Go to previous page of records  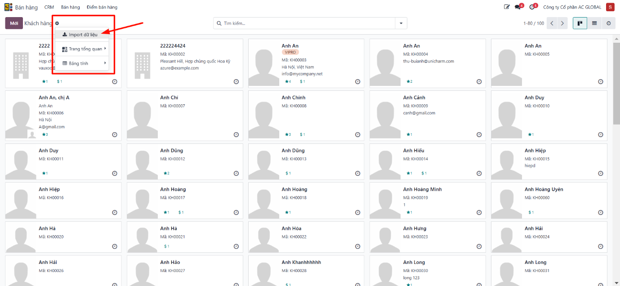[552, 23]
